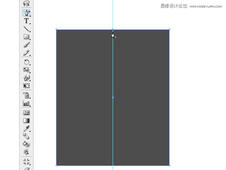Select the Type tool
This screenshot has height=170, width=226.
[x=26, y=21]
